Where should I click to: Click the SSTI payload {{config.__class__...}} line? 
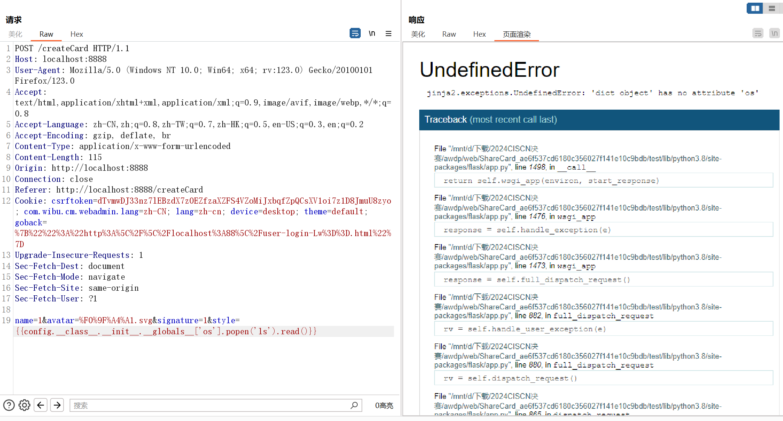[x=166, y=332]
